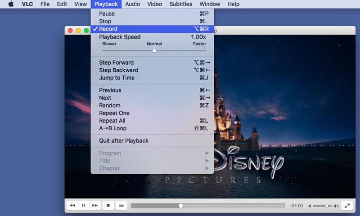Select Stop from the Playback menu
The height and width of the screenshot is (216, 360).
pyautogui.click(x=152, y=21)
